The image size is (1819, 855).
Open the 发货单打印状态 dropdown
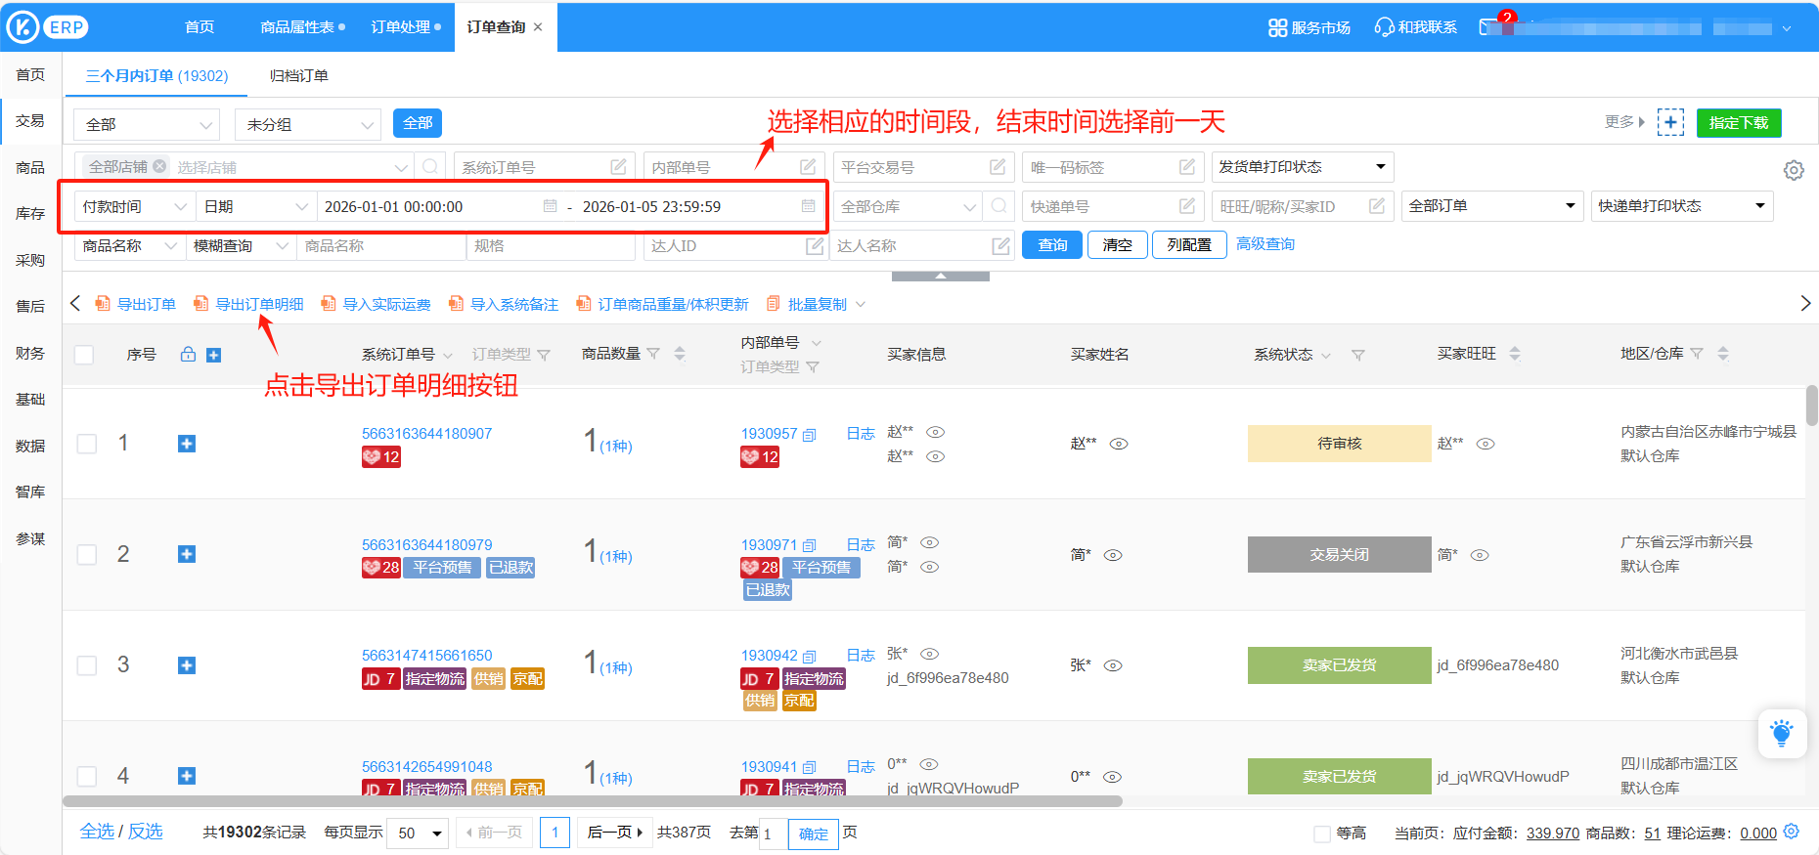point(1302,167)
